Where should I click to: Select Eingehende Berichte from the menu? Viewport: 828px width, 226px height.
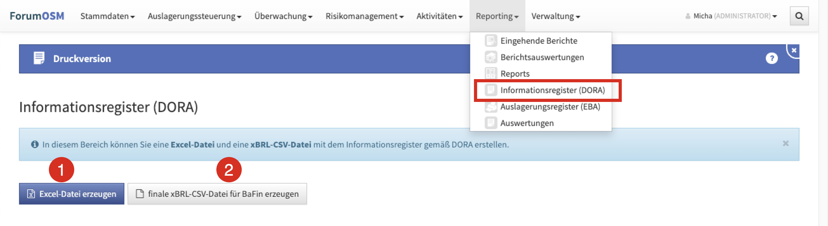(538, 41)
